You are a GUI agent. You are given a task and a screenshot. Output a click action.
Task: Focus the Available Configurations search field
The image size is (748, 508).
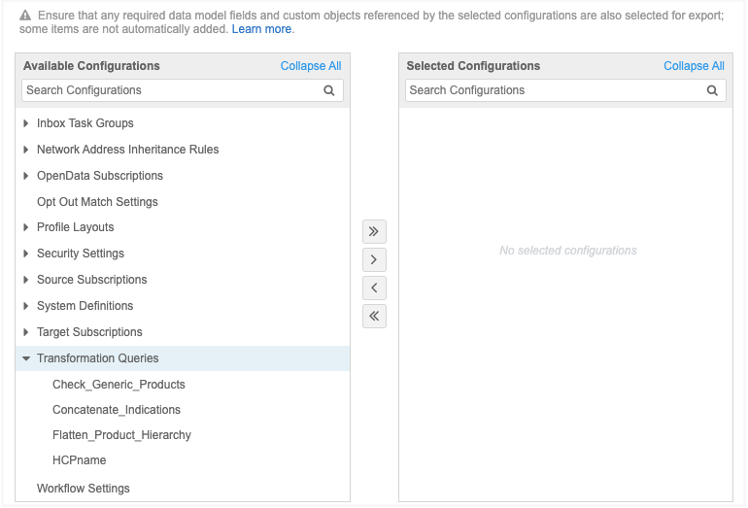pyautogui.click(x=170, y=90)
